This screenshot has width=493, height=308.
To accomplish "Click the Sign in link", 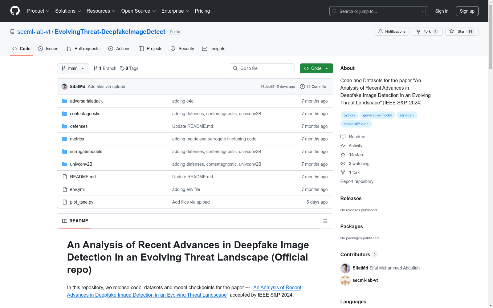I will pyautogui.click(x=442, y=11).
